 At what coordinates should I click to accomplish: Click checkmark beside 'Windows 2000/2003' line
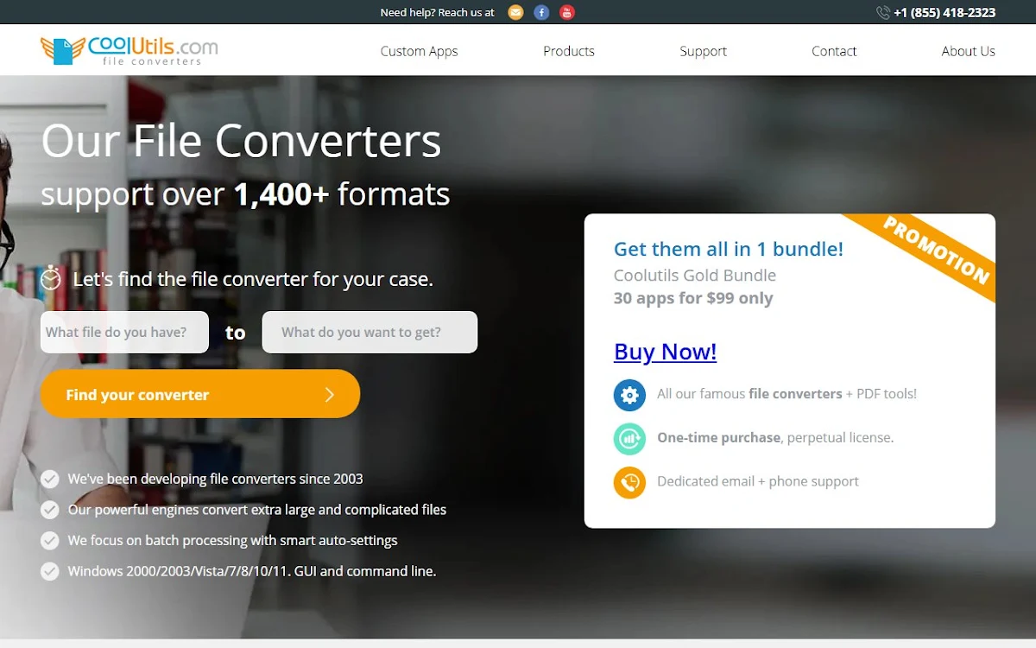(x=50, y=571)
